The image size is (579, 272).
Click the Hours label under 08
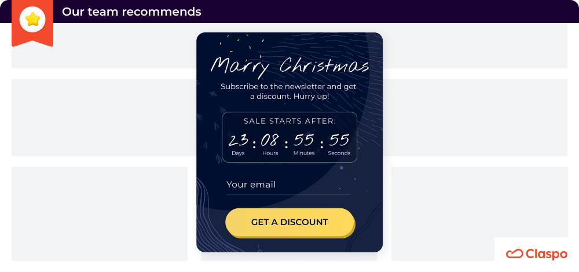(270, 153)
